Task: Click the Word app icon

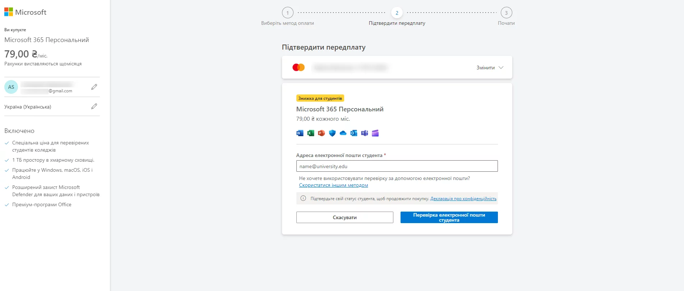Action: (300, 133)
